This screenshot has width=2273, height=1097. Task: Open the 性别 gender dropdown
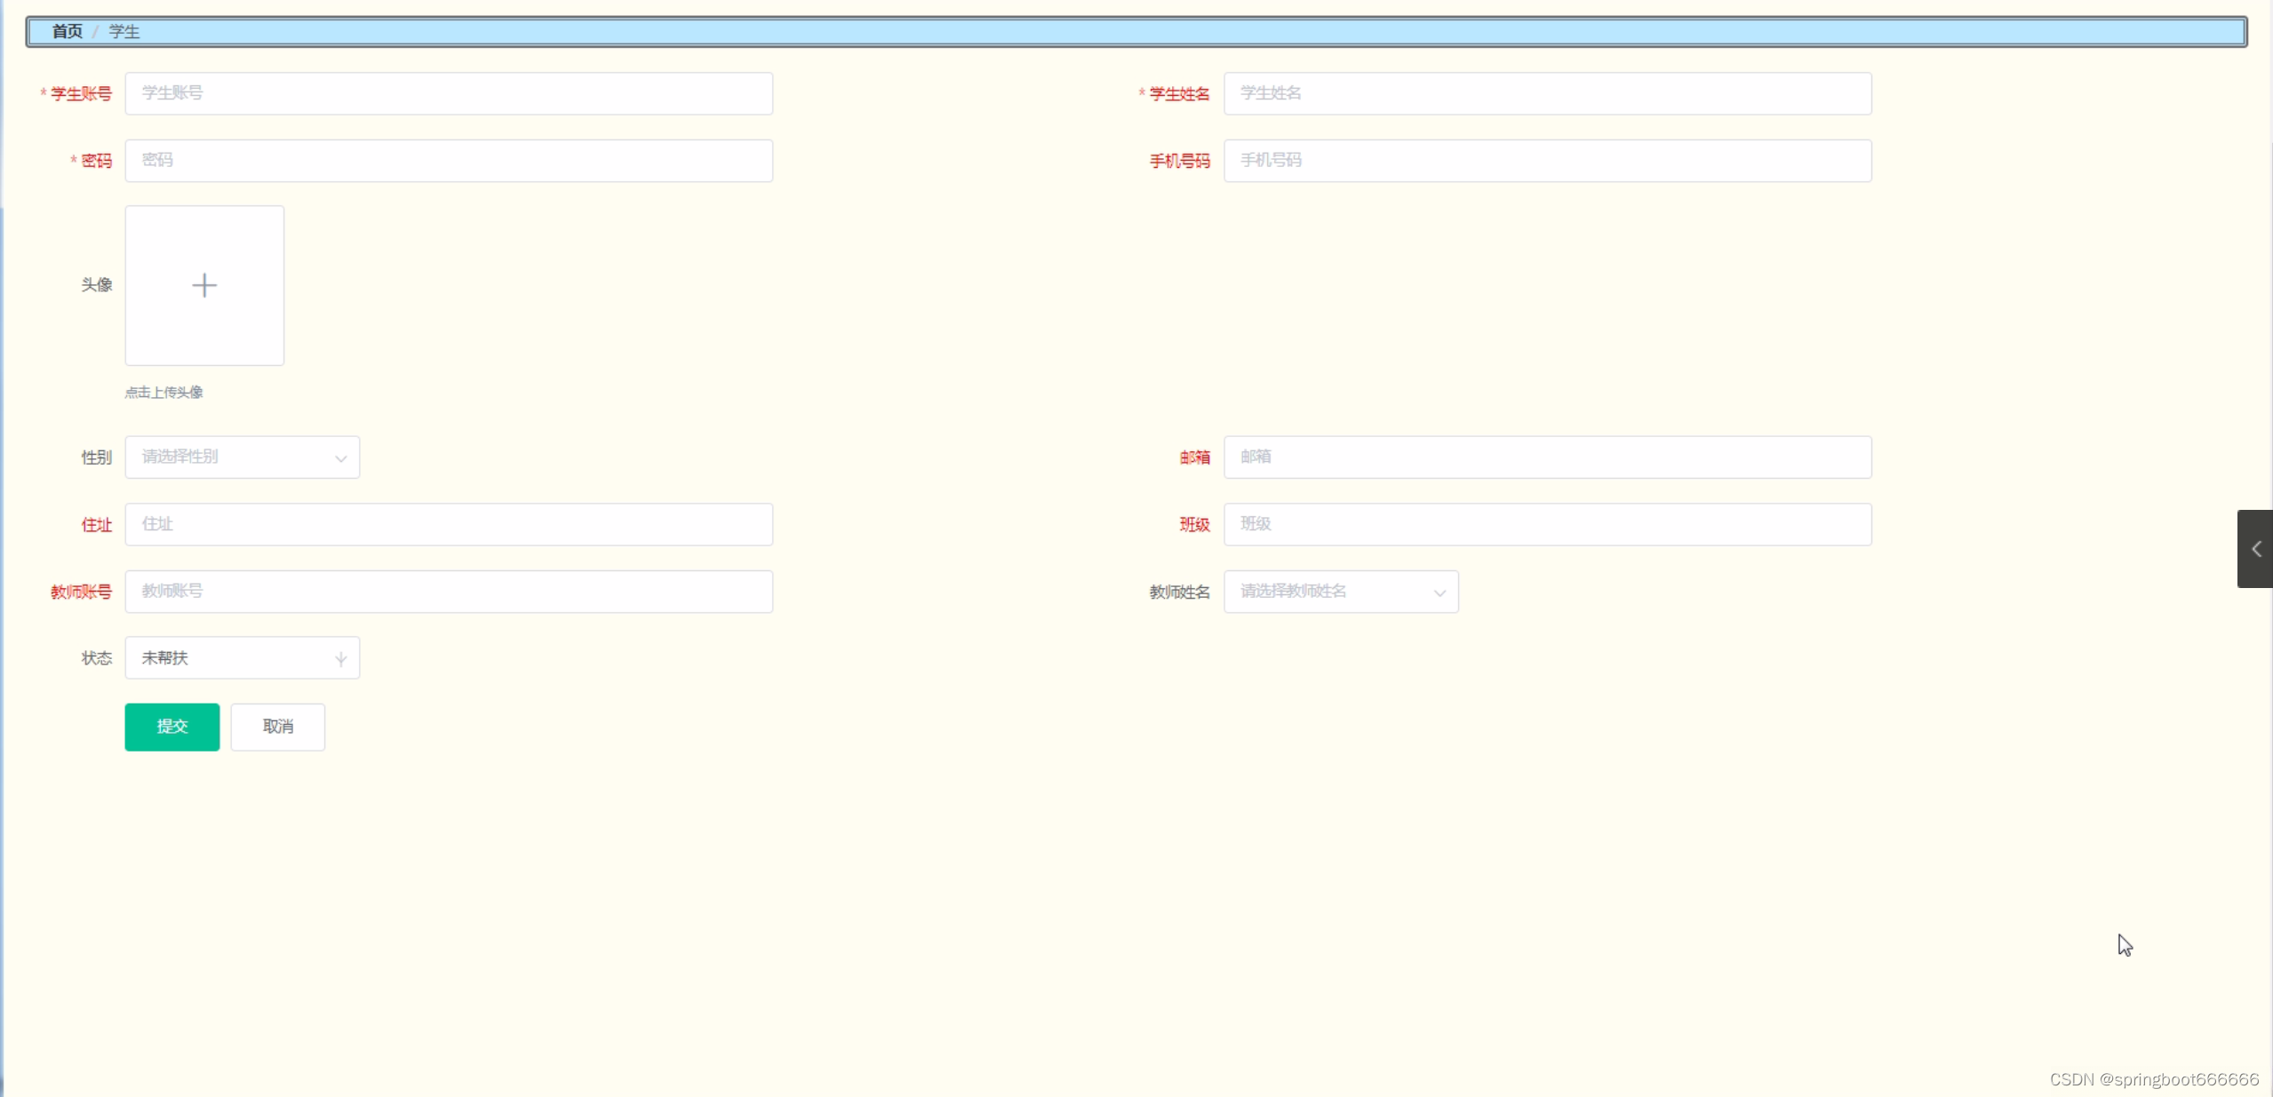(x=242, y=457)
